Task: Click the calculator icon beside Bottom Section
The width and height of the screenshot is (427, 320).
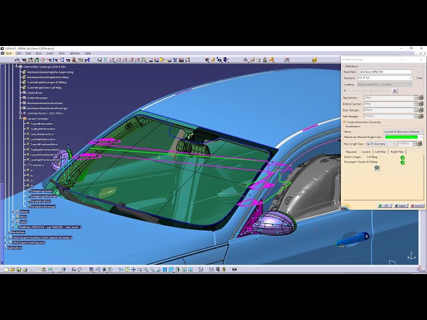Action: coord(421,104)
